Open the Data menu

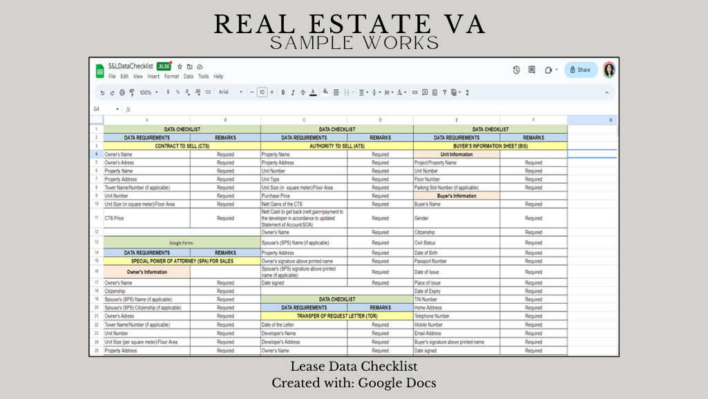(x=189, y=77)
